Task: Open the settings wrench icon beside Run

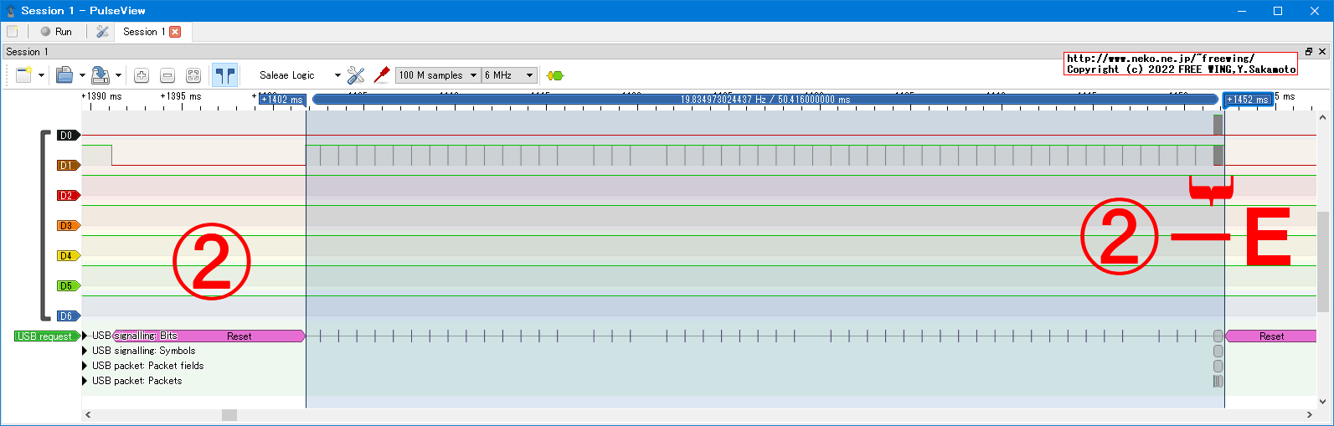Action: point(102,32)
